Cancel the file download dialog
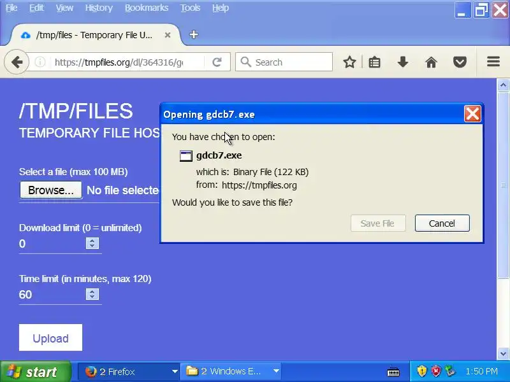 point(442,223)
